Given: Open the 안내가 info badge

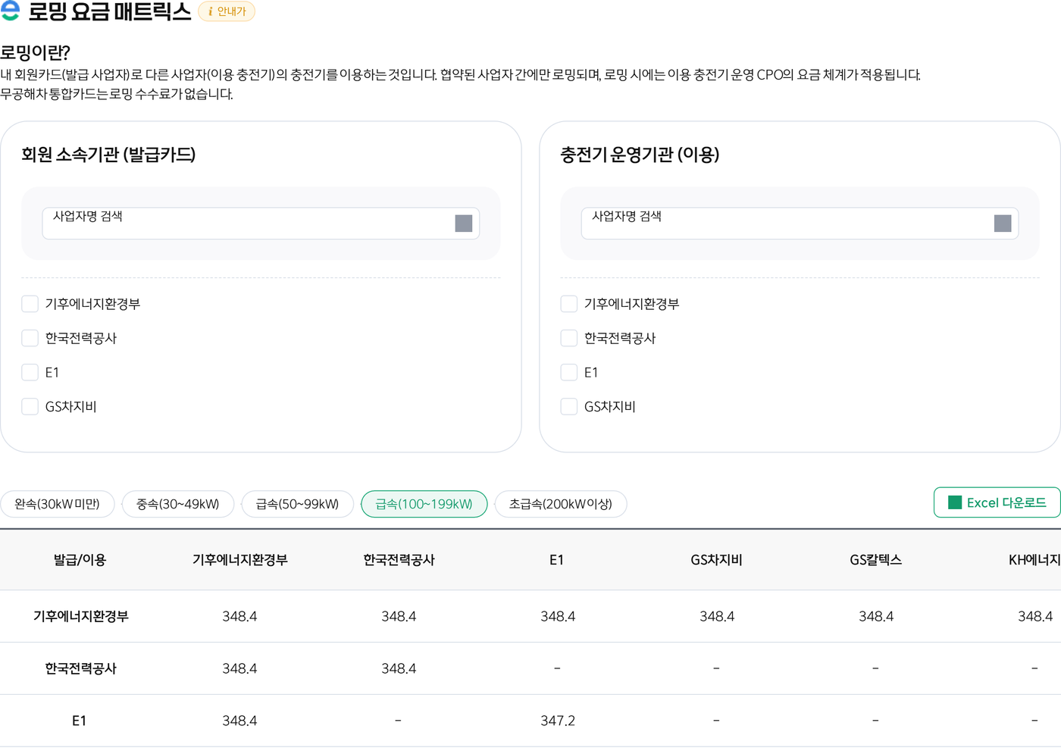Looking at the screenshot, I should [227, 11].
